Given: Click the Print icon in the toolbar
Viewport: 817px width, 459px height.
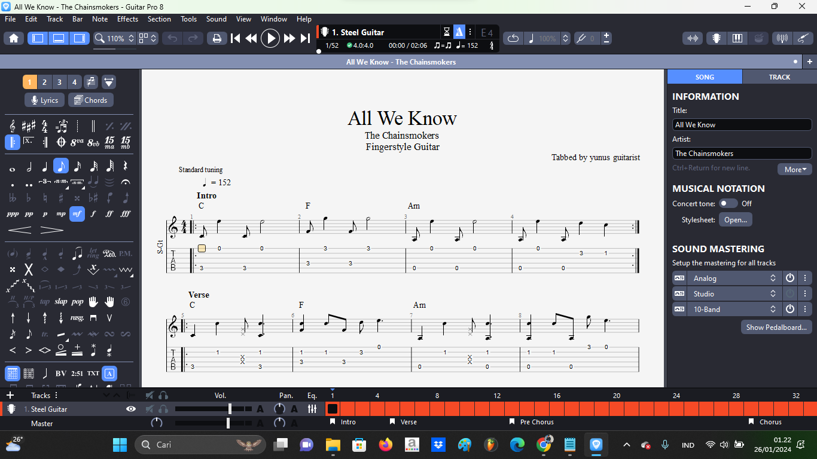Looking at the screenshot, I should tap(217, 38).
